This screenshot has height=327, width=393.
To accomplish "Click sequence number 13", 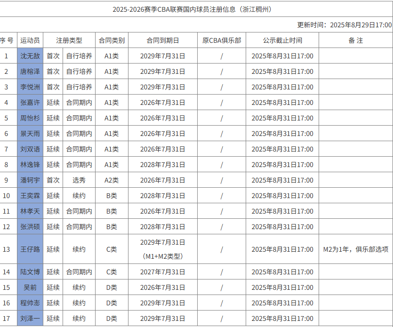I will pyautogui.click(x=6, y=249).
